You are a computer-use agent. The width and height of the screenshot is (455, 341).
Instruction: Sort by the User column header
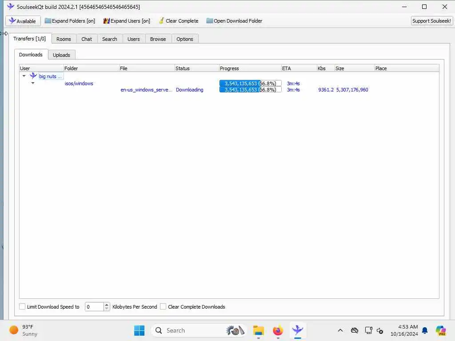pyautogui.click(x=41, y=68)
